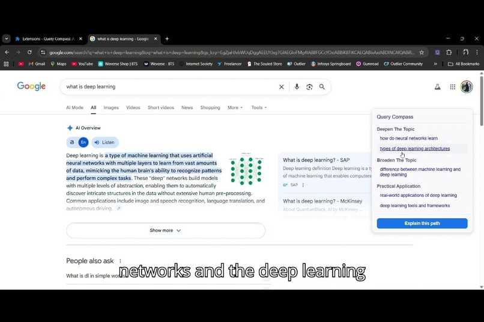The image size is (484, 322).
Task: Show more bookmarks chevron
Action: (x=435, y=64)
